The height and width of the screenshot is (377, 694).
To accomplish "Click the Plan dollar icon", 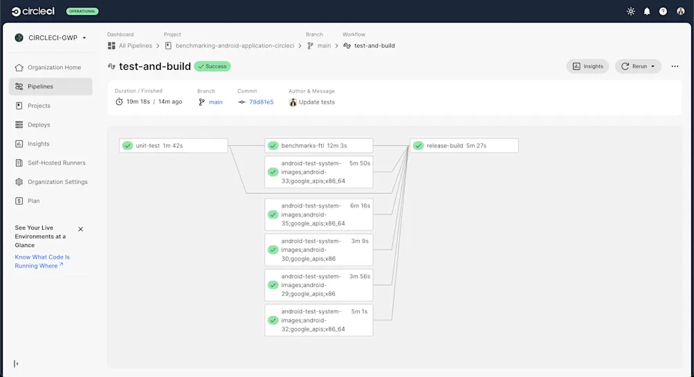I will pos(19,201).
